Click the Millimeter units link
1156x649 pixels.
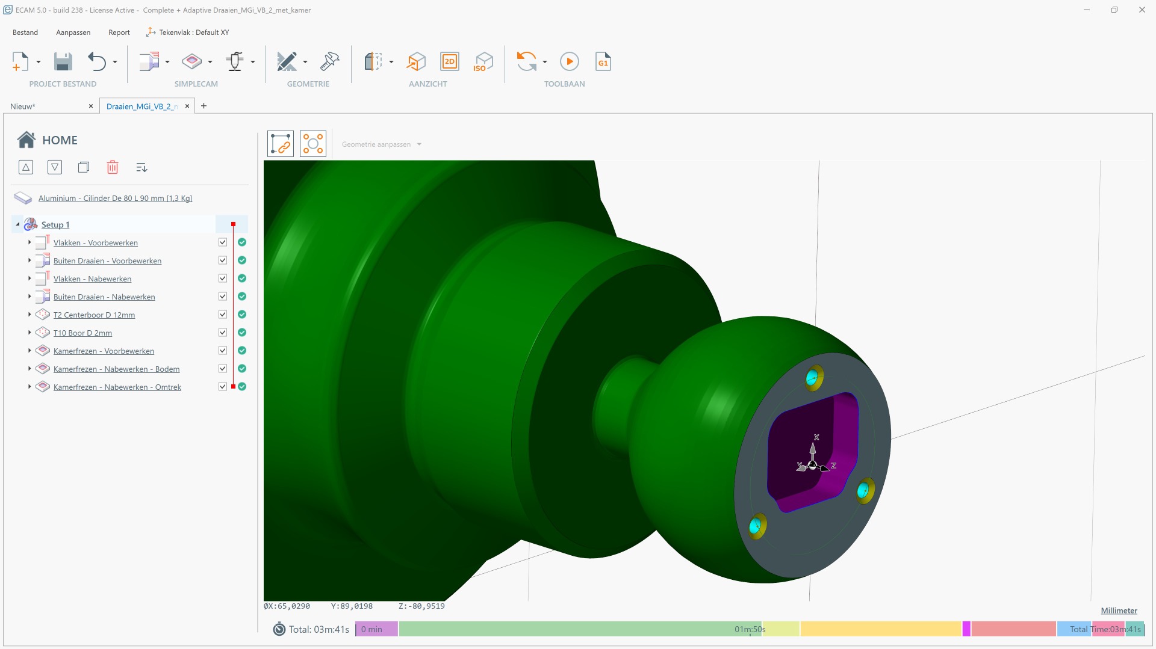click(1119, 611)
